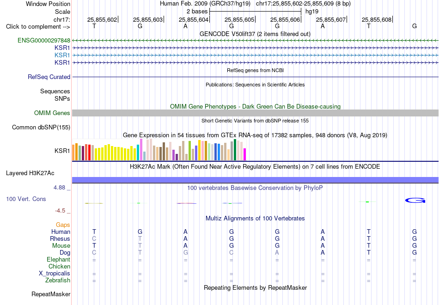Click the GTEx Gene Expression track title
The width and height of the screenshot is (439, 305).
(255, 135)
